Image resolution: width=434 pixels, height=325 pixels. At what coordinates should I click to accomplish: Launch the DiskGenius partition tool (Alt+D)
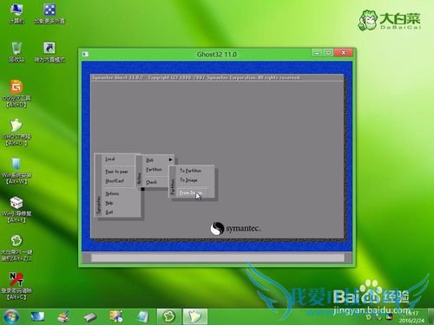[16, 94]
